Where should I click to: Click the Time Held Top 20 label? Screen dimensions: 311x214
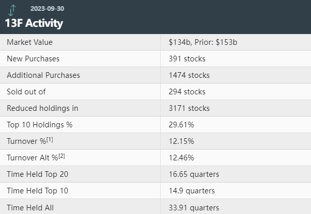coord(37,174)
